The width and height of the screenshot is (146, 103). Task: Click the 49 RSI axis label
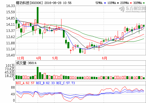click(x=13, y=94)
